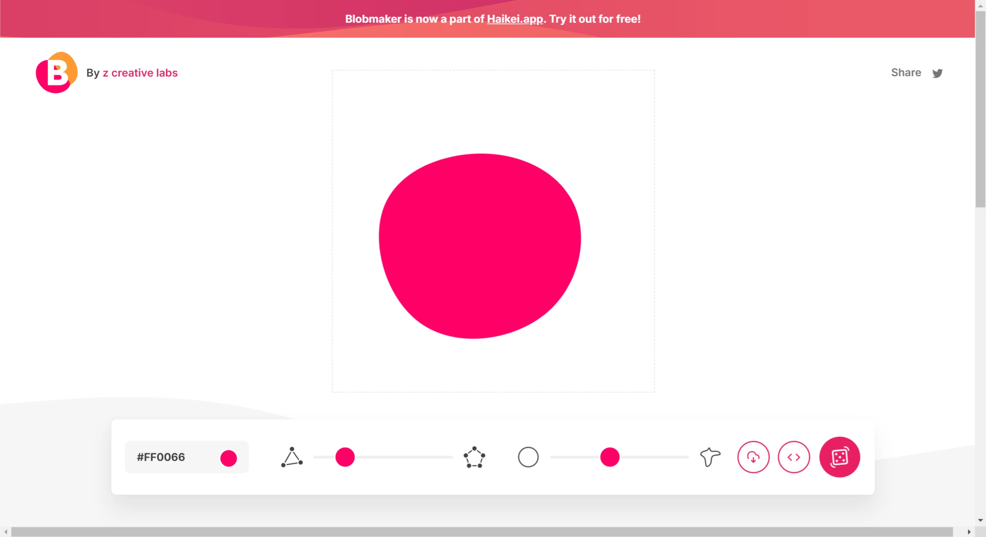Image resolution: width=986 pixels, height=537 pixels.
Task: Click the pink color swatch beside the hex field
Action: [228, 457]
